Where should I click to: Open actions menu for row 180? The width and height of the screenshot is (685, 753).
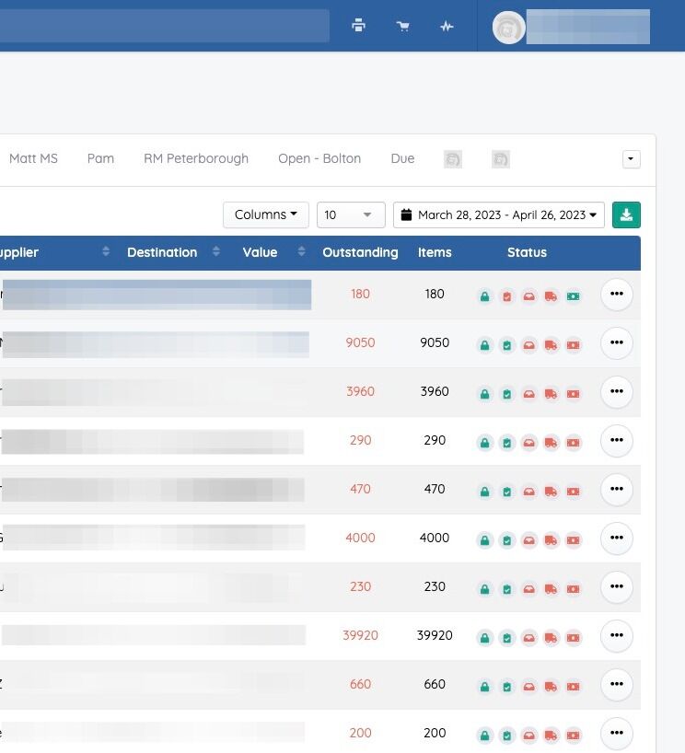point(616,294)
